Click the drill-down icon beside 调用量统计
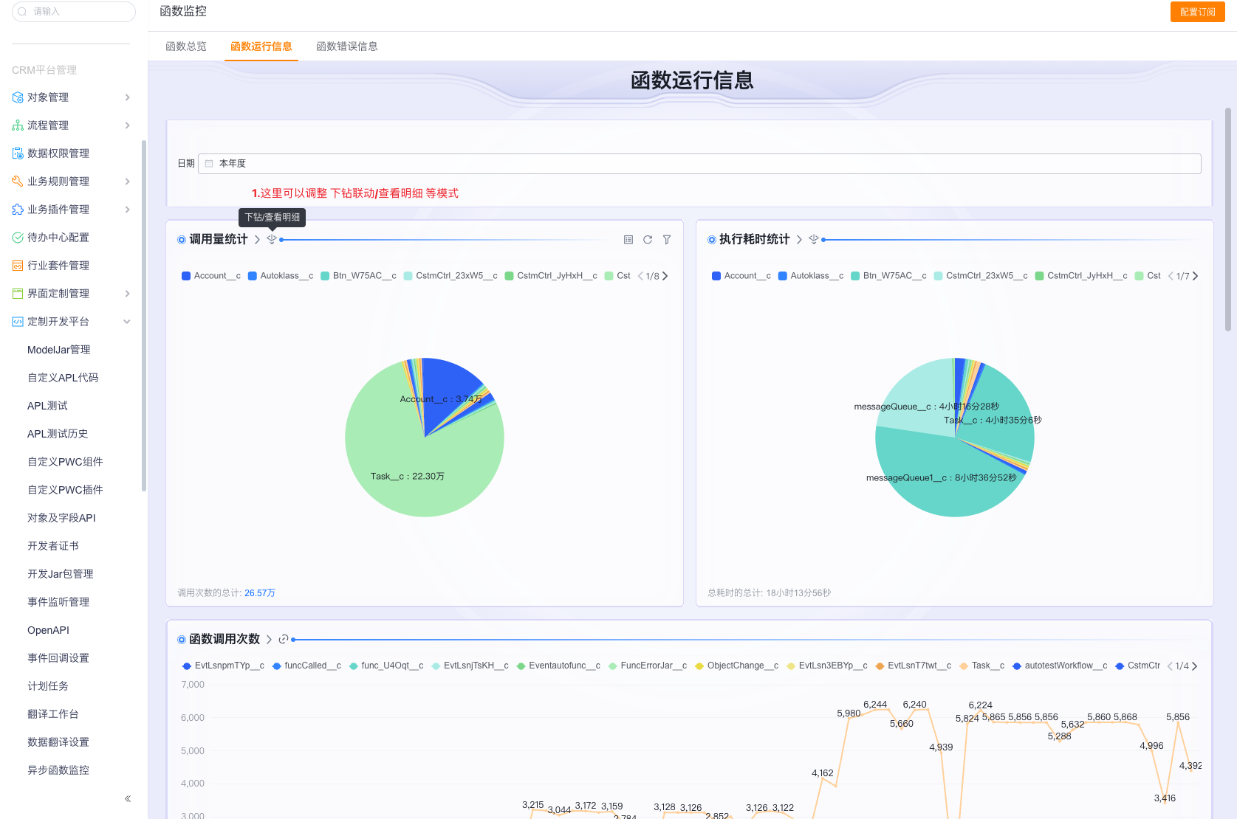The image size is (1237, 819). click(272, 239)
